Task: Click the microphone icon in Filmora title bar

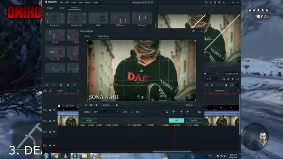Action: pos(224,2)
